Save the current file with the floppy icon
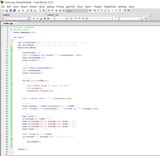This screenshot has height=156, width=160. (11, 10)
